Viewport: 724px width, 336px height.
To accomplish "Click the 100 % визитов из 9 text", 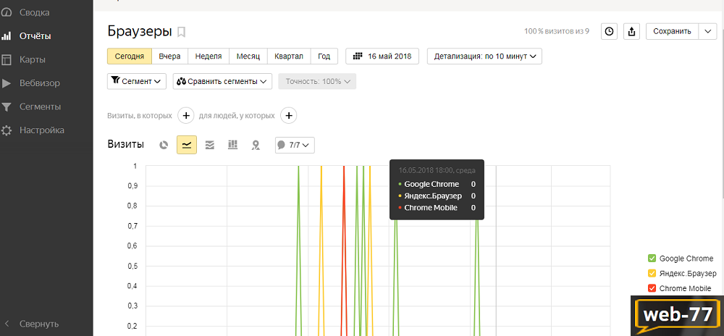I will coord(556,31).
